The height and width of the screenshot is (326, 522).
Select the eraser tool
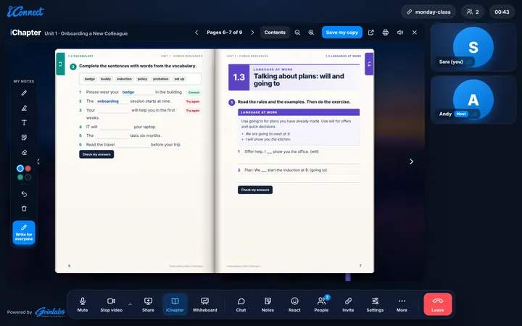click(x=24, y=152)
